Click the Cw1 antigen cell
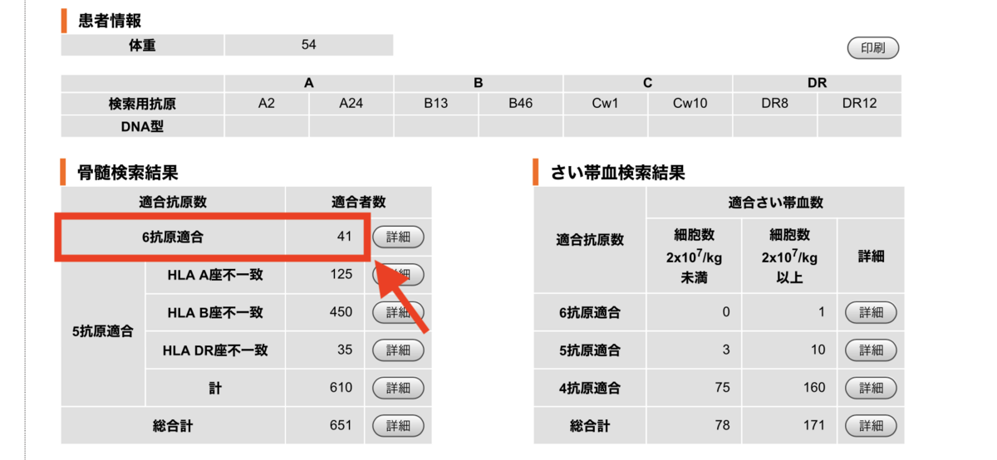This screenshot has height=460, width=997. click(x=606, y=104)
